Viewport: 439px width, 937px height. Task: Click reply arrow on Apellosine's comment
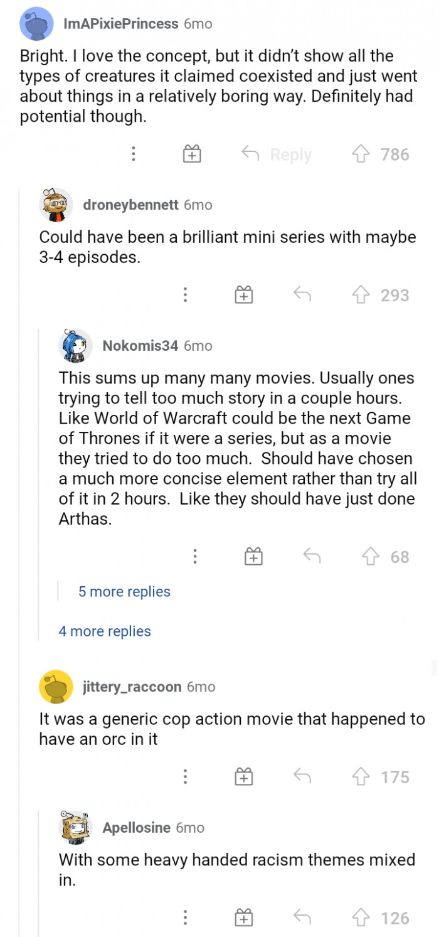(x=303, y=918)
